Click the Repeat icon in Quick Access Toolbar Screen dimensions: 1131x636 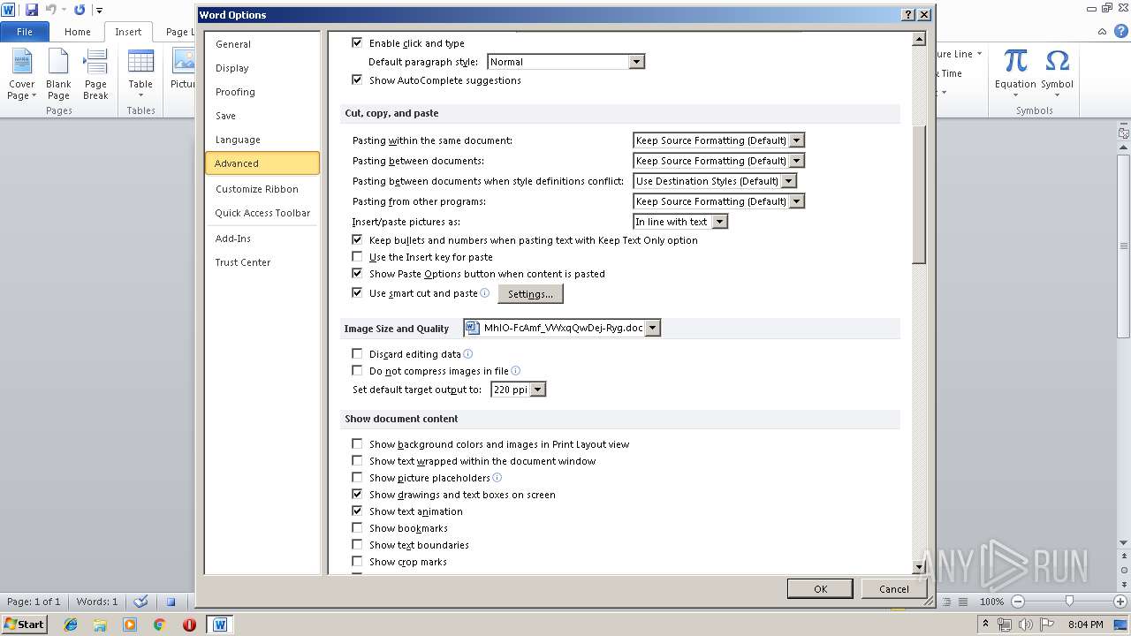tap(80, 10)
